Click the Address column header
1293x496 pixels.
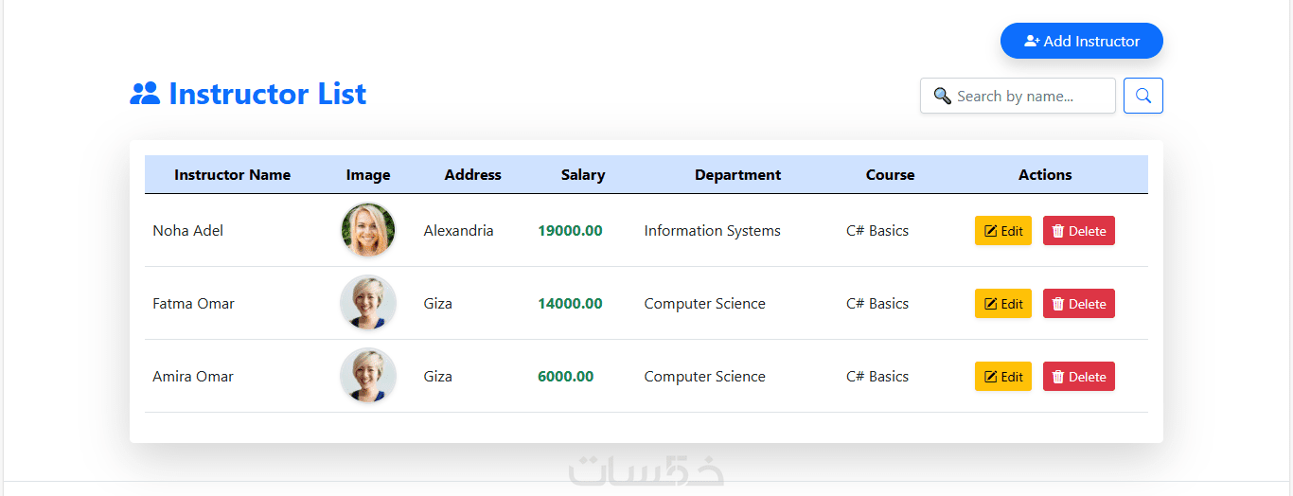pos(472,175)
